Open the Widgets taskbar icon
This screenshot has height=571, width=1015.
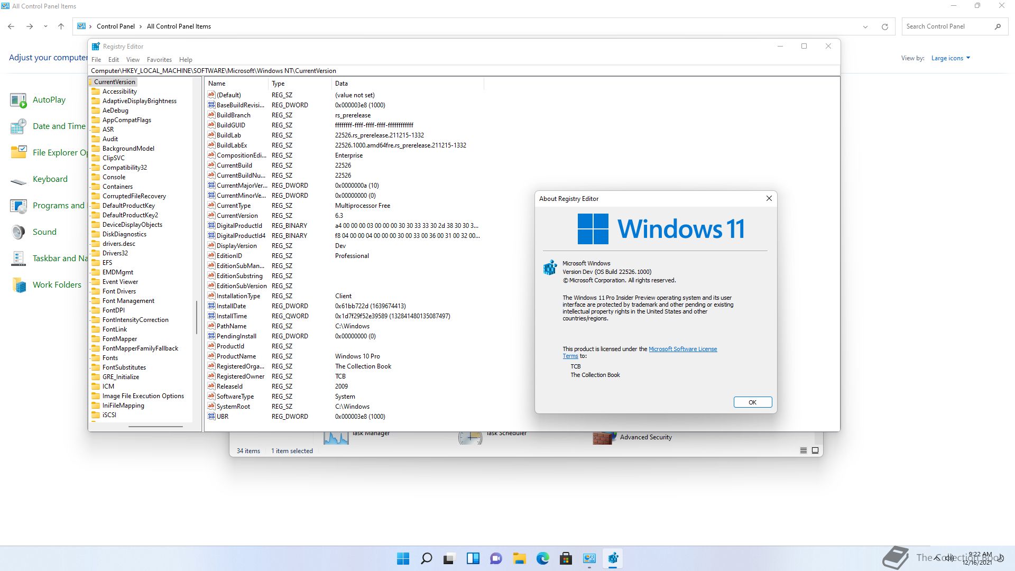473,558
